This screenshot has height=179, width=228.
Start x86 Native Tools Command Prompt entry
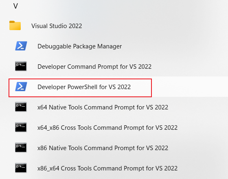(x=103, y=148)
